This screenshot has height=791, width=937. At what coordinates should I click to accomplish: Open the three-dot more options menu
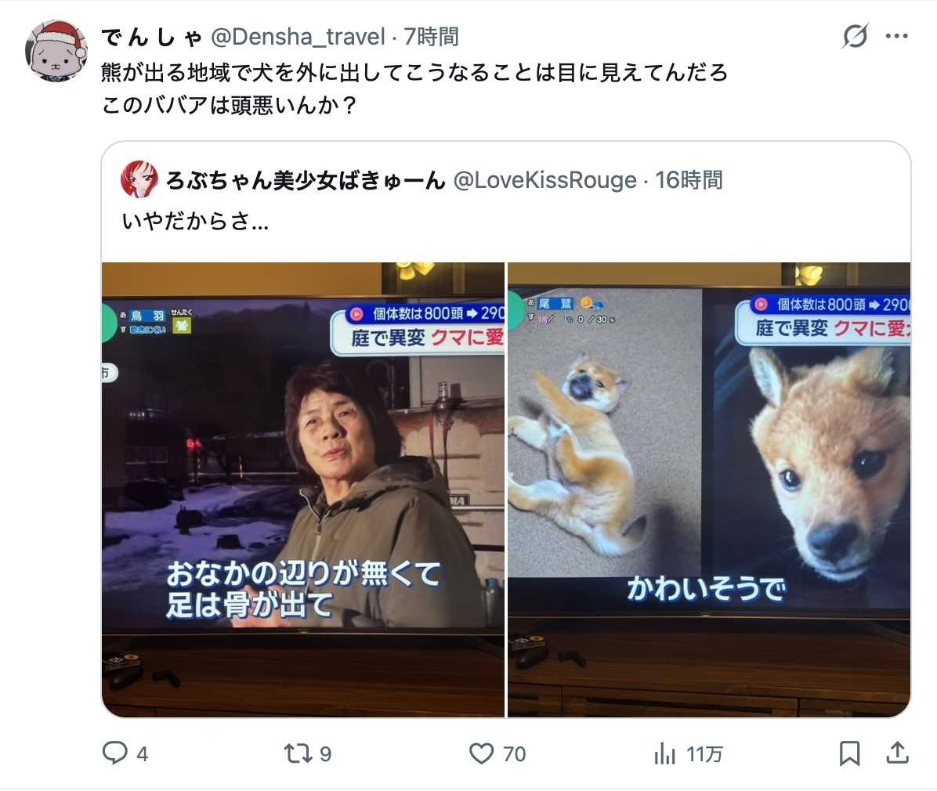[896, 37]
